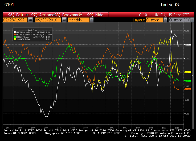Image resolution: width=196 pixels, height=141 pixels.
Task: Click the yellow 1.51 value marker
Action: (187, 72)
